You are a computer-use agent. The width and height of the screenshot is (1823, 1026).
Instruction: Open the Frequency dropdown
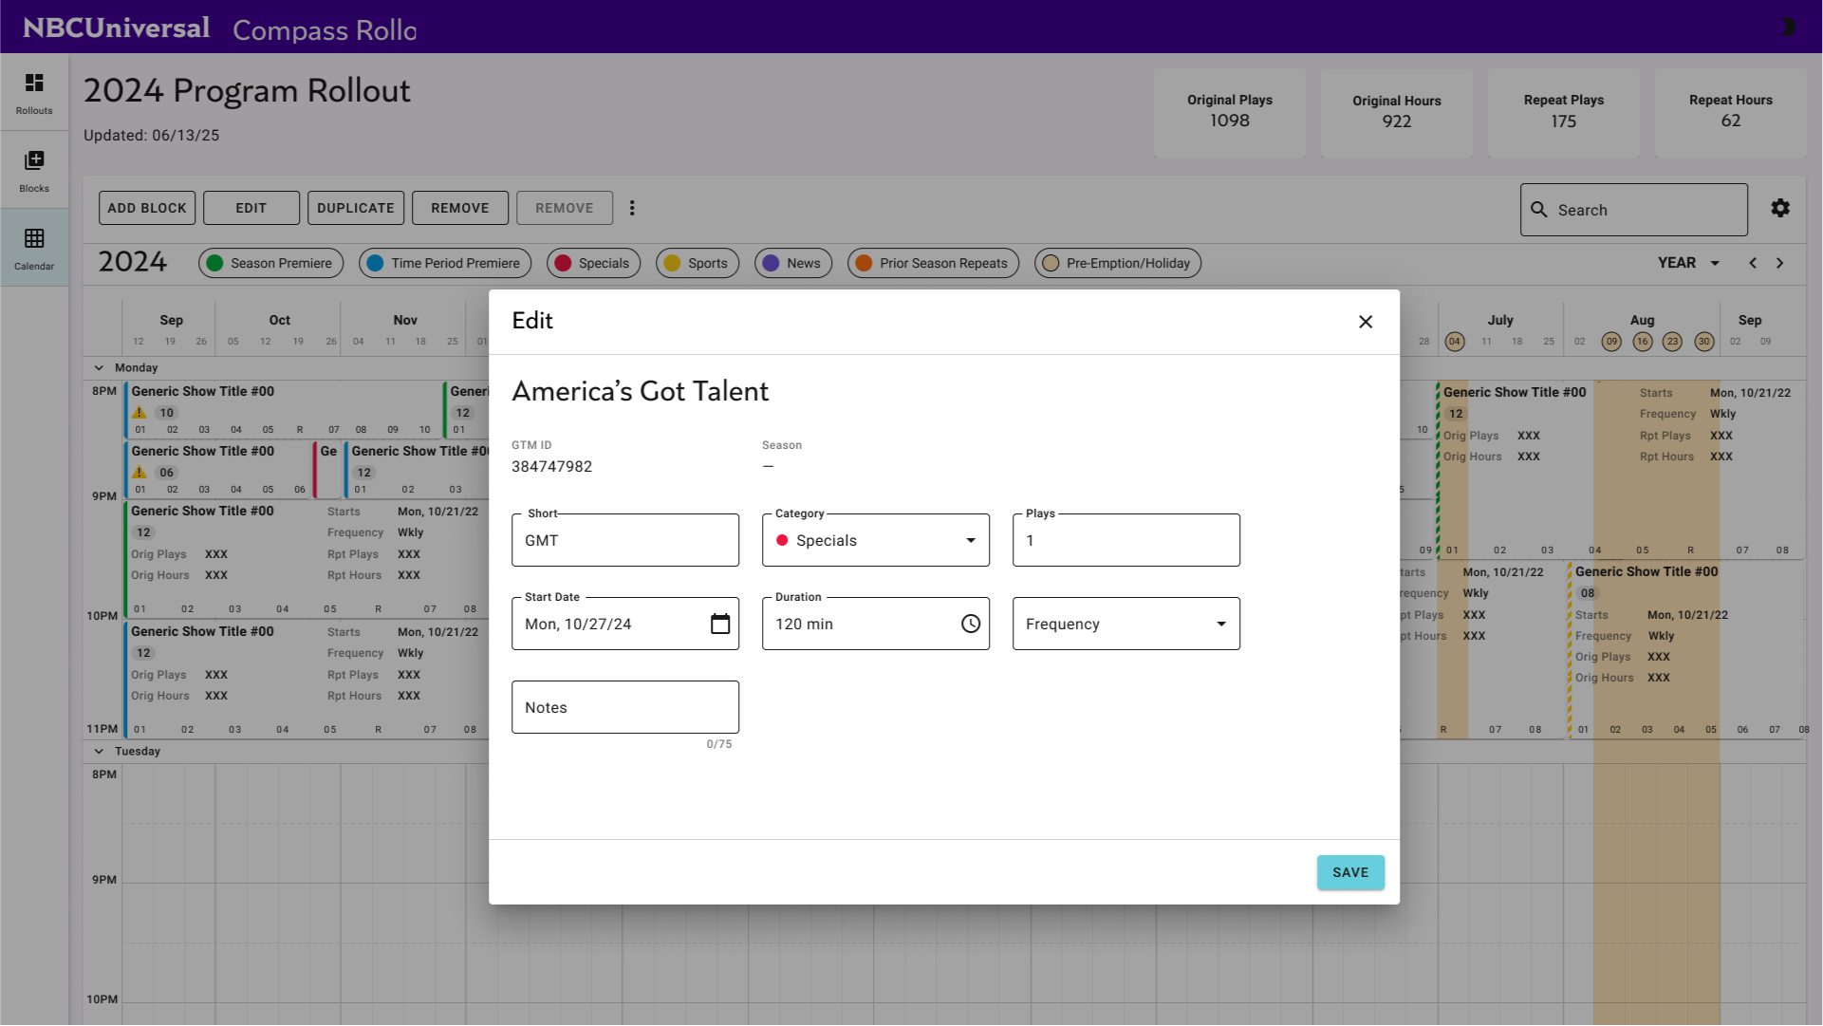(x=1125, y=624)
